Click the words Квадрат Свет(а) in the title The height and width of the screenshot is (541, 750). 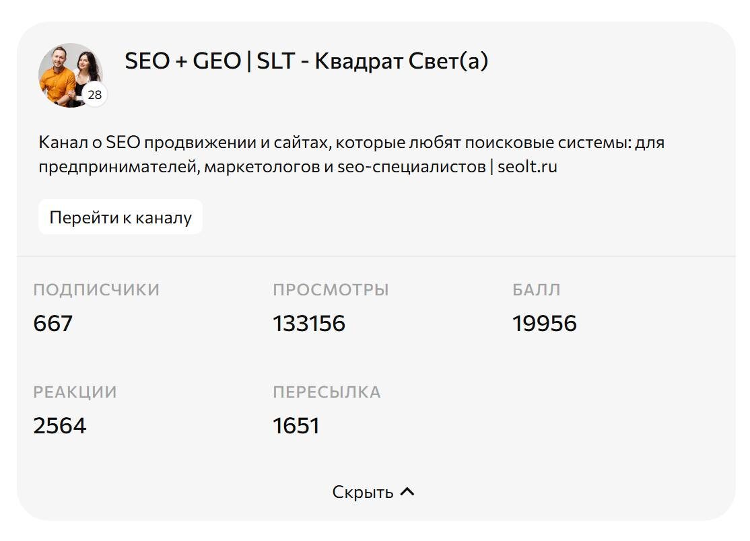click(x=401, y=61)
